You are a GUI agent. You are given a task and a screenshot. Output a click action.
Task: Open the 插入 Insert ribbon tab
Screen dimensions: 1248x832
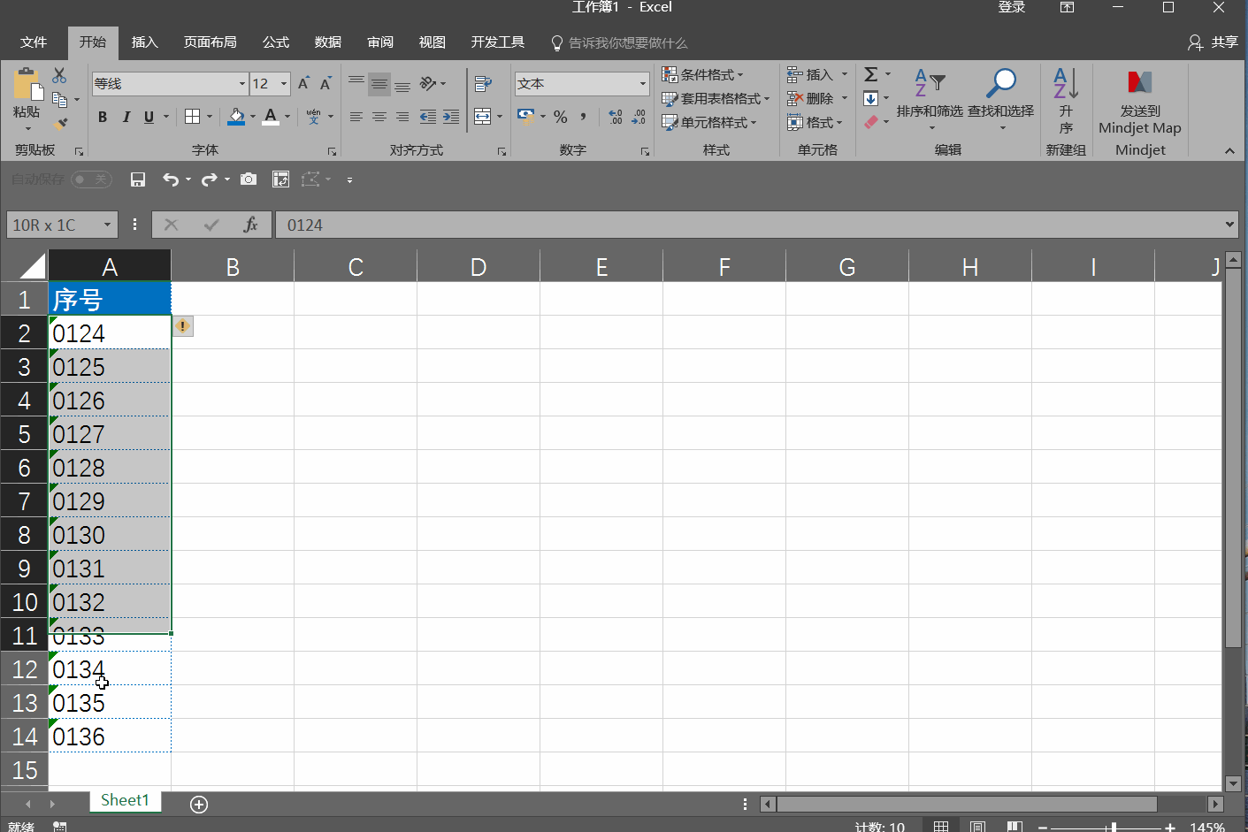click(144, 42)
